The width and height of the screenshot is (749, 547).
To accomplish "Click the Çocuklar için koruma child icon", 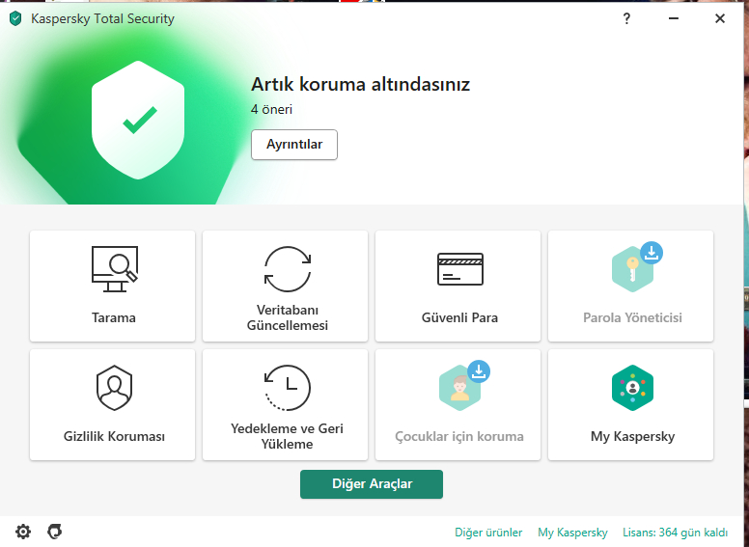I will (x=459, y=388).
